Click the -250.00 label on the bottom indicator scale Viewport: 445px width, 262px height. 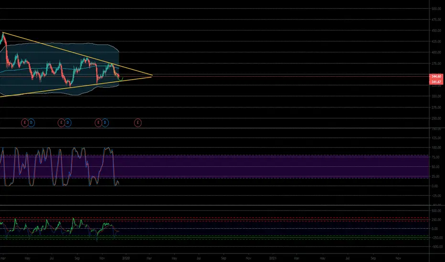[x=436, y=238]
